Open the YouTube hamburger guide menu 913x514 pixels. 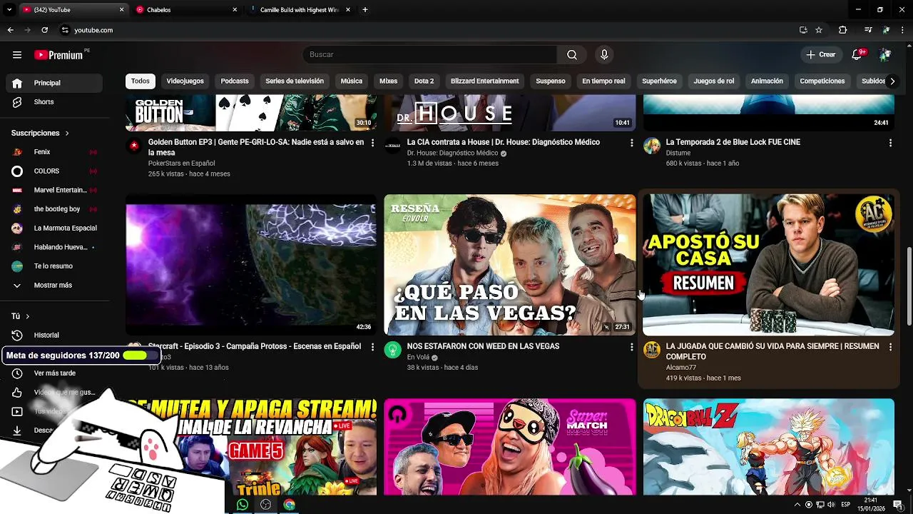click(x=17, y=55)
